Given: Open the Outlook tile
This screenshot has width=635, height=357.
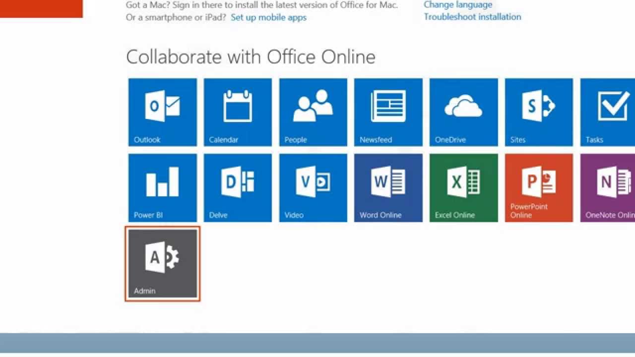Looking at the screenshot, I should (163, 112).
